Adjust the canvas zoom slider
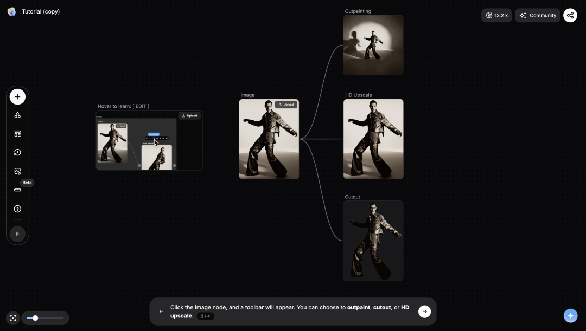Viewport: 586px width, 331px height. (35, 318)
